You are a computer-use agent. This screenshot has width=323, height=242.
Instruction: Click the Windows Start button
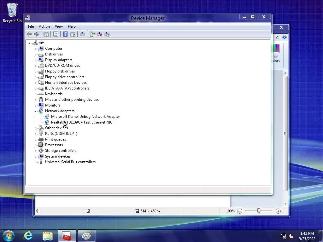pos(8,236)
